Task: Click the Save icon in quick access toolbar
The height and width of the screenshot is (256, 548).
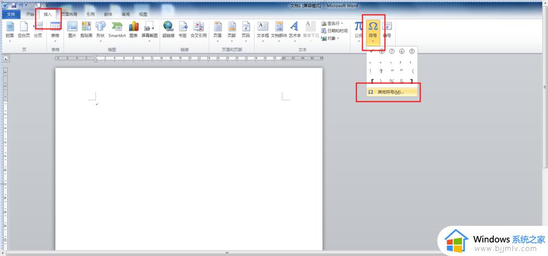Action: tap(14, 5)
